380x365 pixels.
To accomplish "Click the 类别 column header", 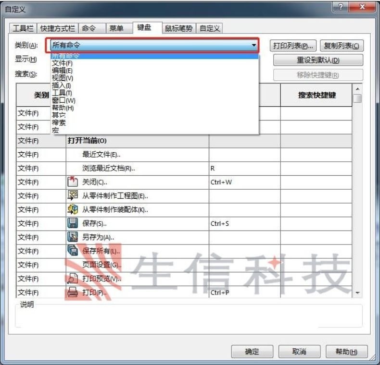I will click(41, 95).
